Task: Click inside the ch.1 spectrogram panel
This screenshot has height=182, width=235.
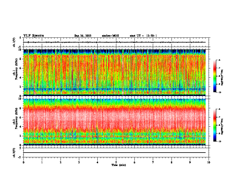Action: pos(115,73)
